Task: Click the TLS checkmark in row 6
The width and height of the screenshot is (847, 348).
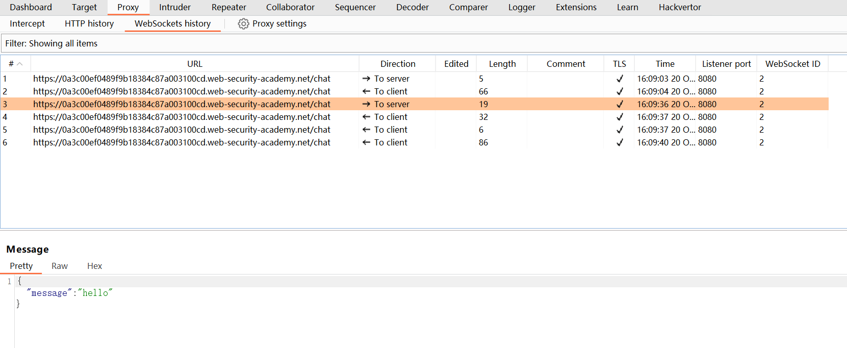Action: pyautogui.click(x=620, y=142)
